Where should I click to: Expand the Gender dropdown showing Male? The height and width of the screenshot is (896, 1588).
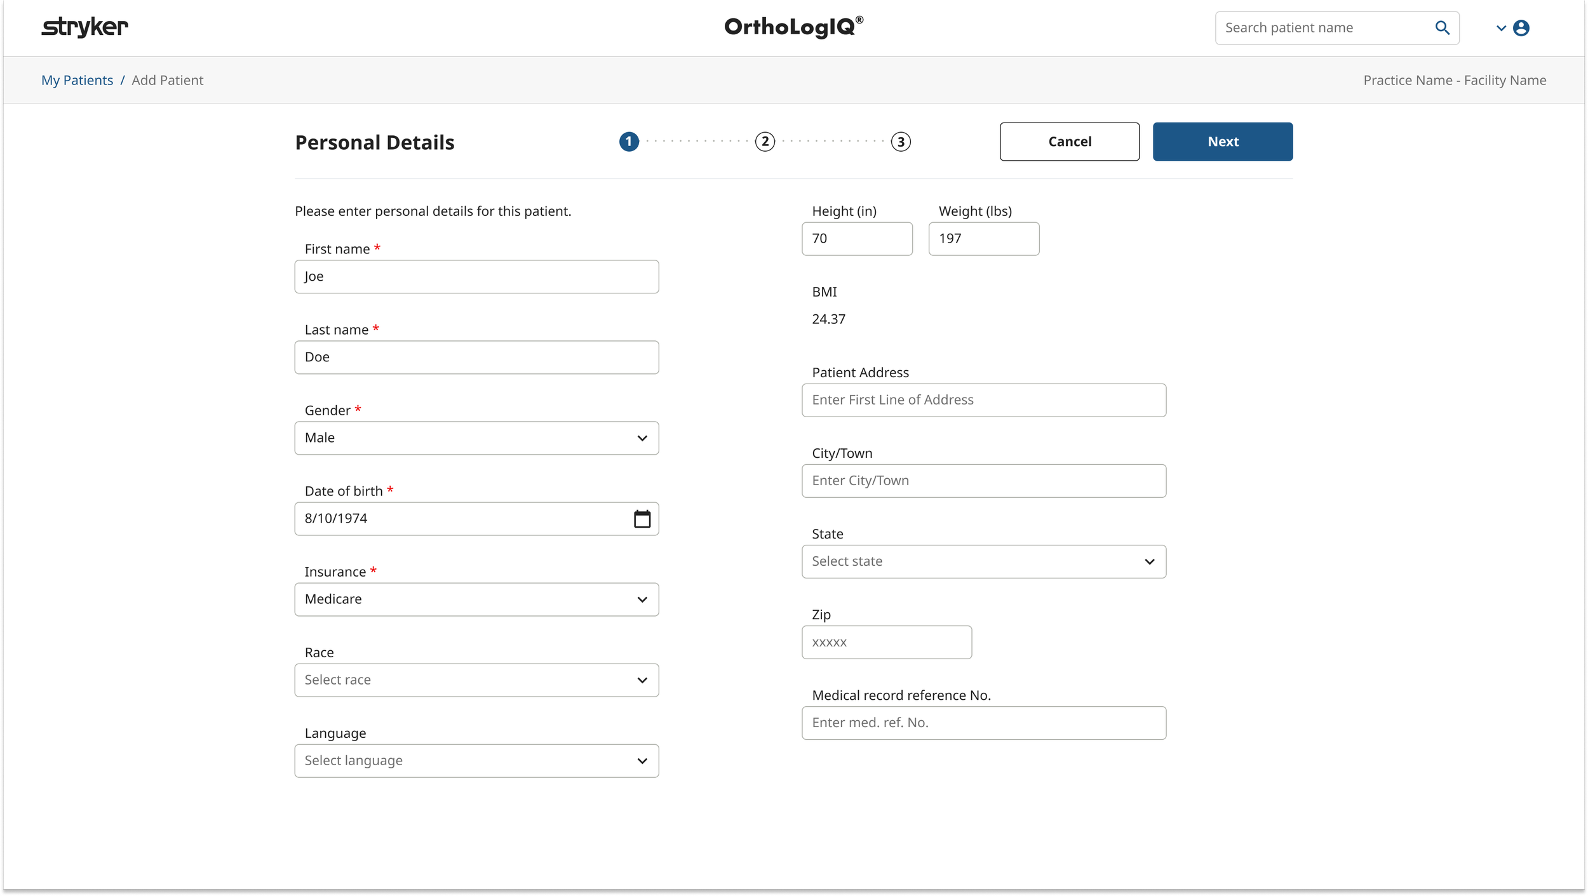(x=476, y=438)
